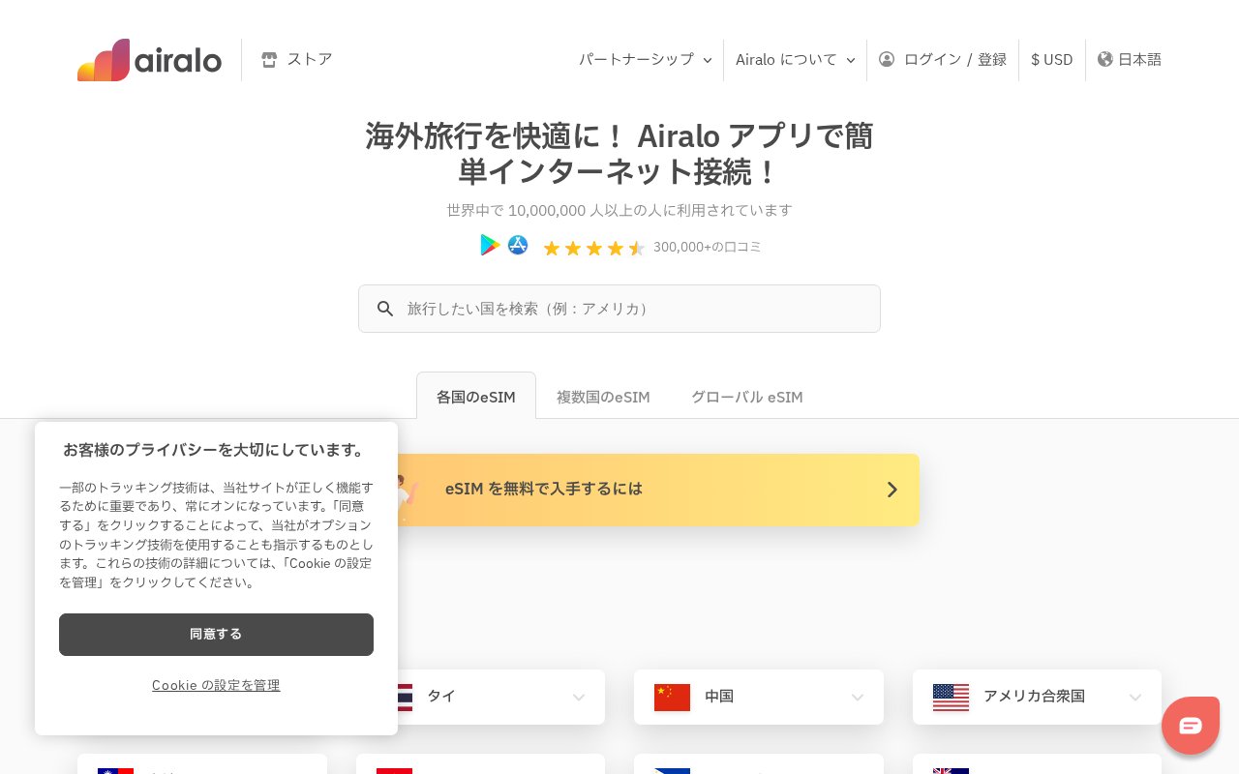Click the star rating icons
This screenshot has width=1239, height=774.
coord(593,248)
